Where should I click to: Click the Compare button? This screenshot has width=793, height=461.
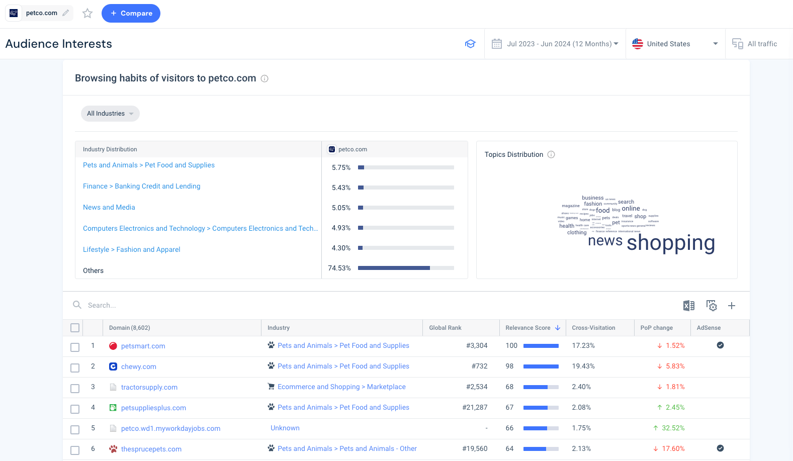[x=131, y=14]
